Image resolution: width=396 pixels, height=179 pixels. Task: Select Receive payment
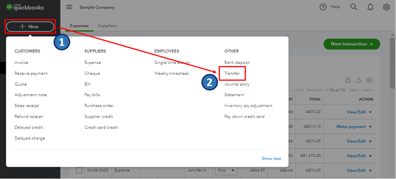(x=31, y=73)
